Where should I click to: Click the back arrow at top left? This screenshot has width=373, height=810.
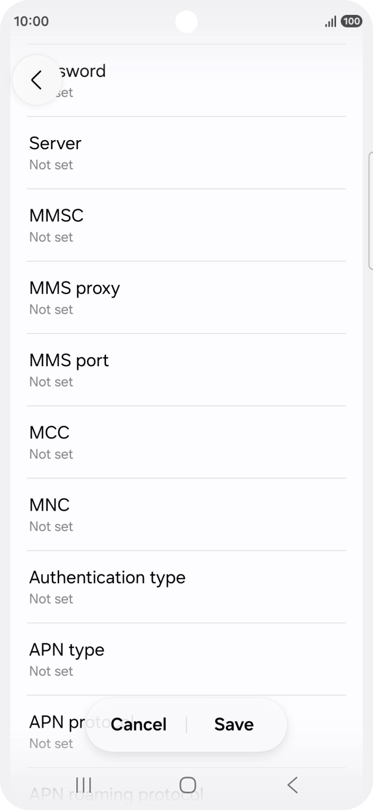pyautogui.click(x=37, y=79)
